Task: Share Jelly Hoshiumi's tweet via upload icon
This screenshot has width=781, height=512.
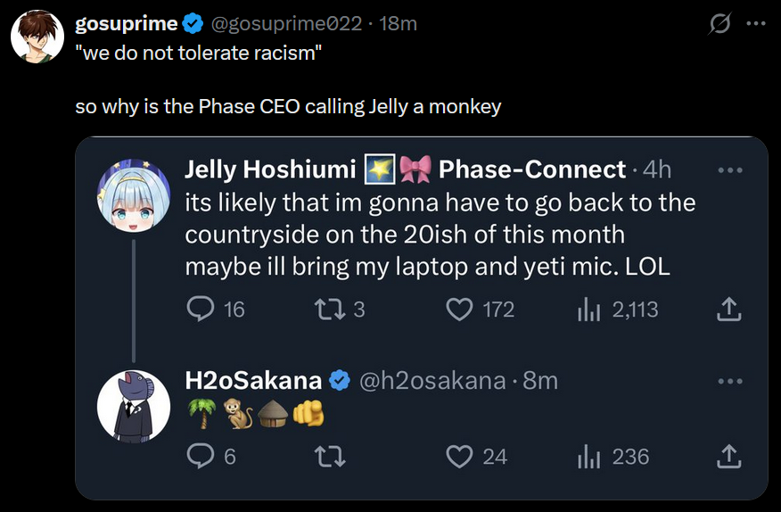Action: (x=728, y=310)
